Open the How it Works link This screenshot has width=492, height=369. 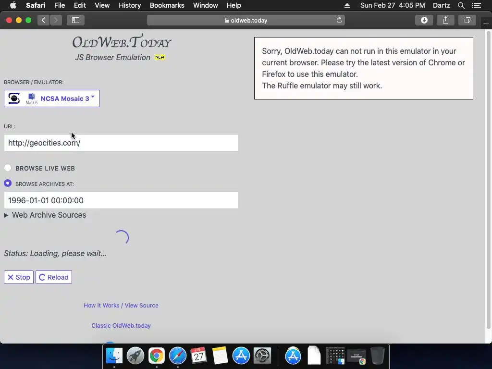click(101, 305)
